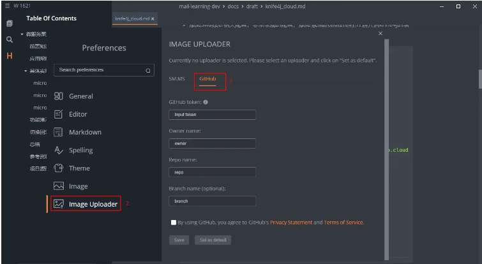Select the second 'micro' outline entry
Viewport: 482px width, 264px height.
40,96
